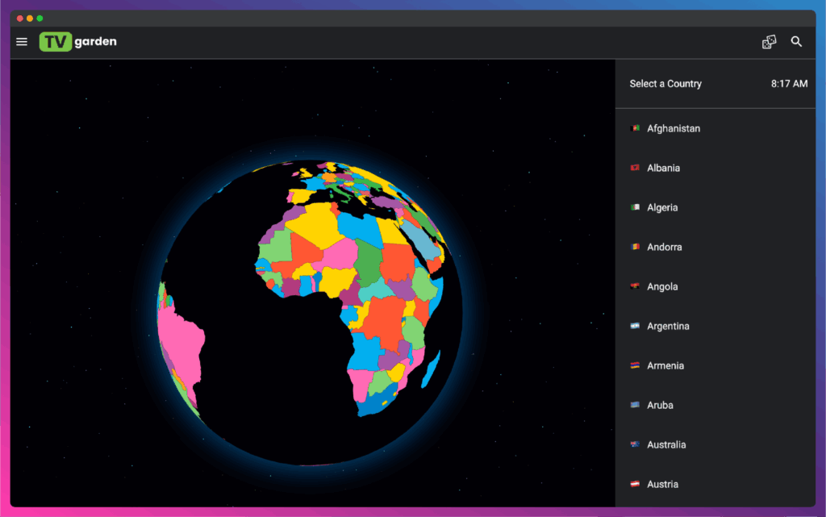Click the Algeria flag icon
This screenshot has width=826, height=517.
tap(635, 207)
